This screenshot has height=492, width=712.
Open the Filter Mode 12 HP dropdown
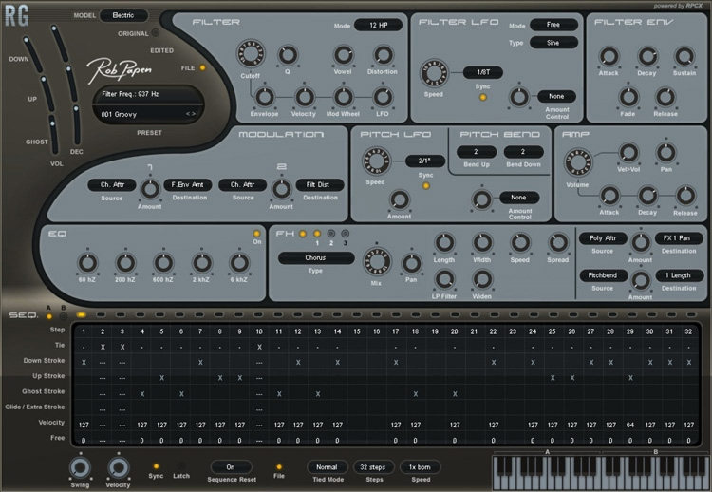[378, 25]
